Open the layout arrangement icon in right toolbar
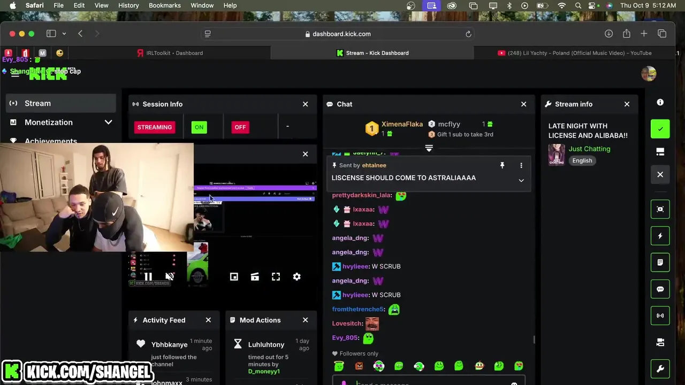This screenshot has height=385, width=685. point(660,152)
